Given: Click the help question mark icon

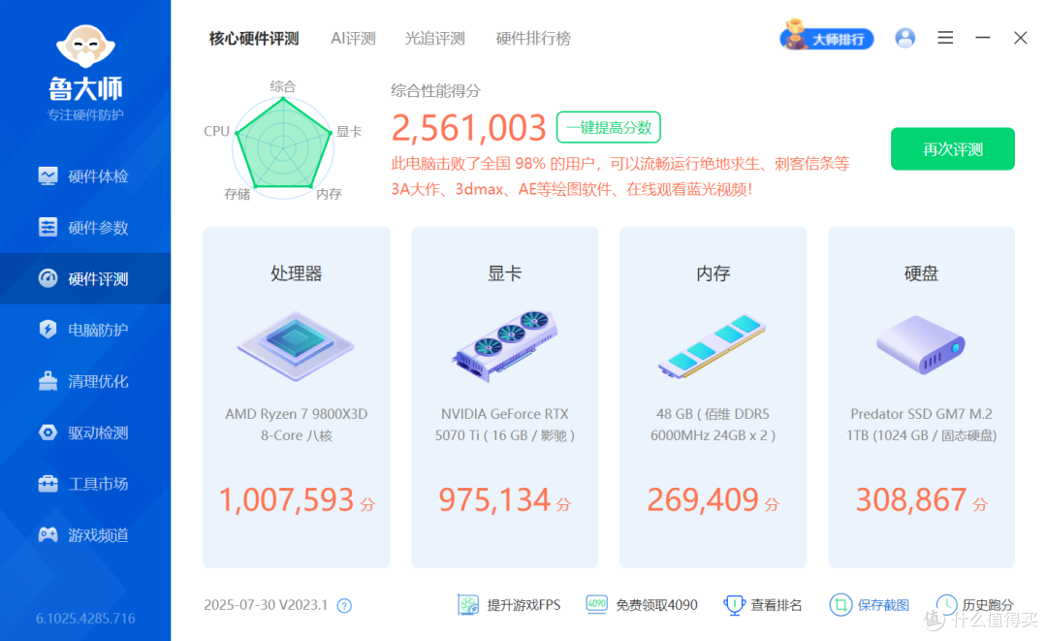Looking at the screenshot, I should pos(344,606).
